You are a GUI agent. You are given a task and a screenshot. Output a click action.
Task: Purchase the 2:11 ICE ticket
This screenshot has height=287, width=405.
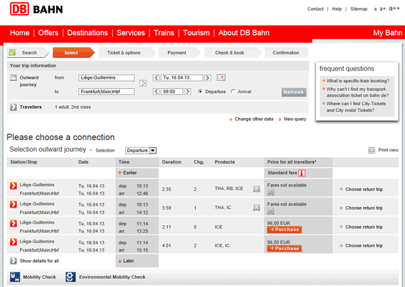[283, 230]
